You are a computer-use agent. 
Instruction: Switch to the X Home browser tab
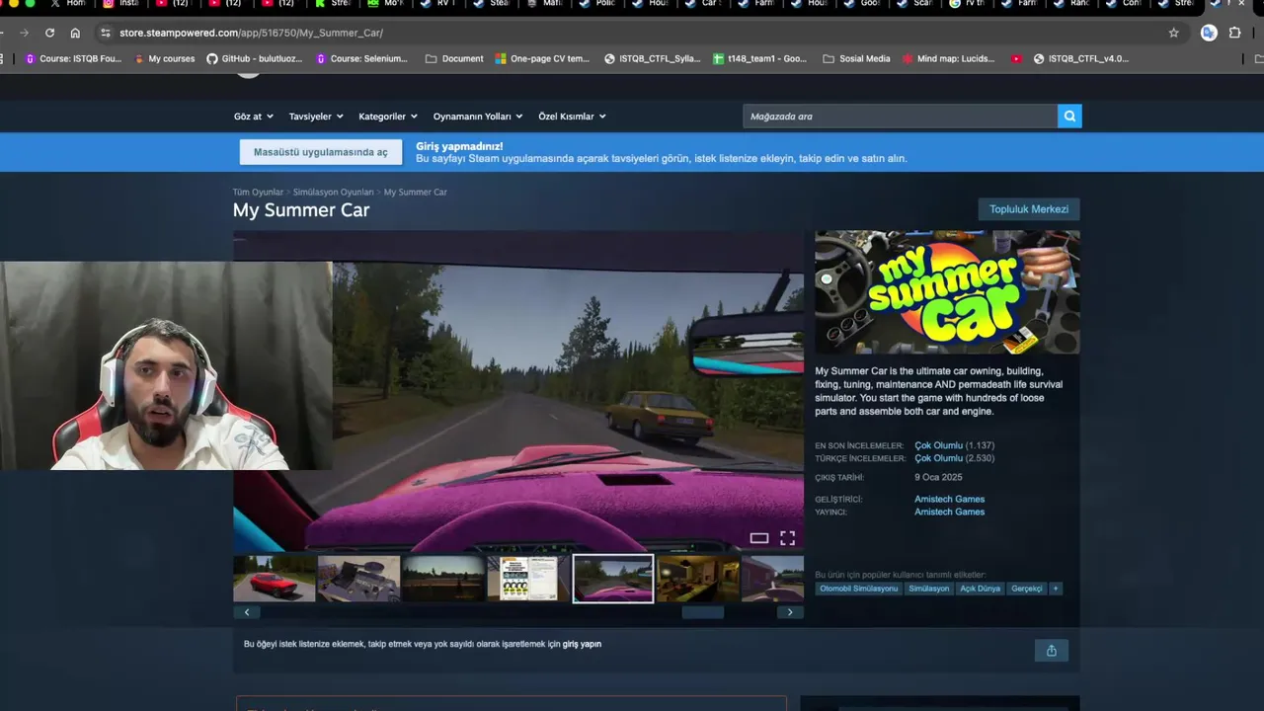point(69,4)
